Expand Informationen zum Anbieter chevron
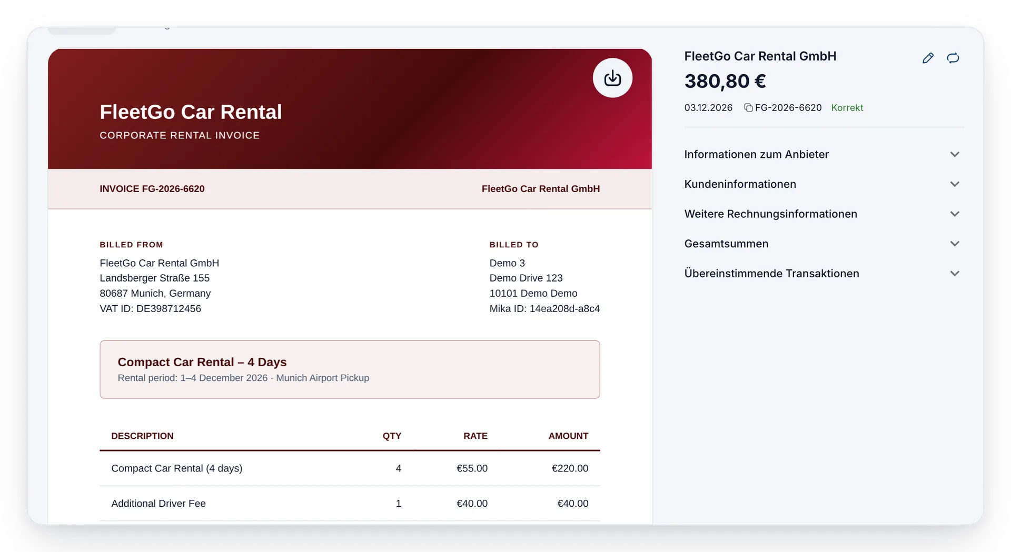Screen dimensions: 1011x552 pyautogui.click(x=955, y=154)
